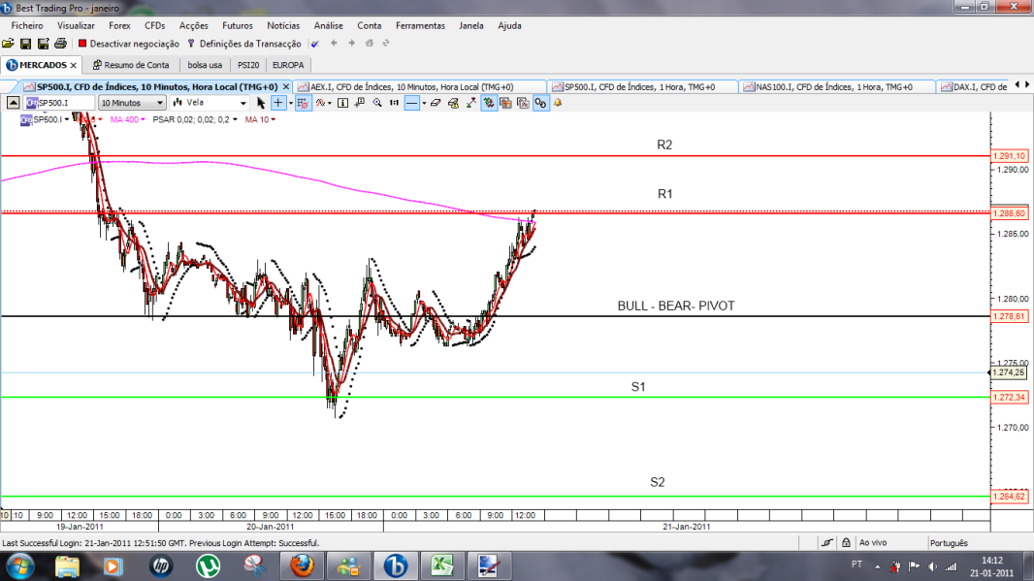Activate the crosshair cursor tool
Screen dimensions: 1034x581
[278, 103]
